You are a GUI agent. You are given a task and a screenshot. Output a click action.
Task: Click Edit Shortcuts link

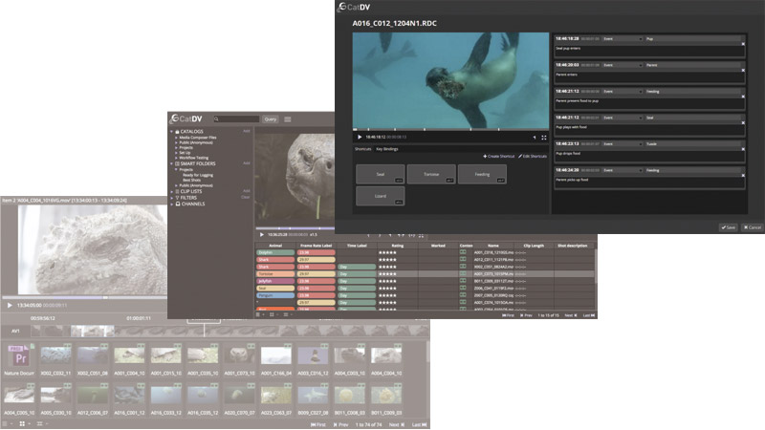pyautogui.click(x=533, y=156)
